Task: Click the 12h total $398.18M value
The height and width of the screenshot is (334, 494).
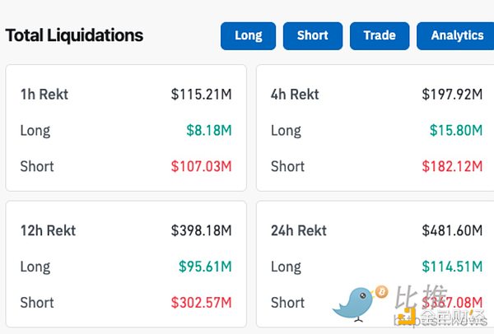Action: click(x=201, y=231)
